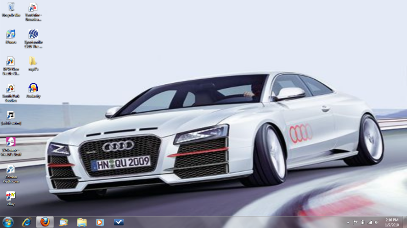The image size is (407, 228).
Task: Open Action Center flag icon
Action: click(356, 222)
